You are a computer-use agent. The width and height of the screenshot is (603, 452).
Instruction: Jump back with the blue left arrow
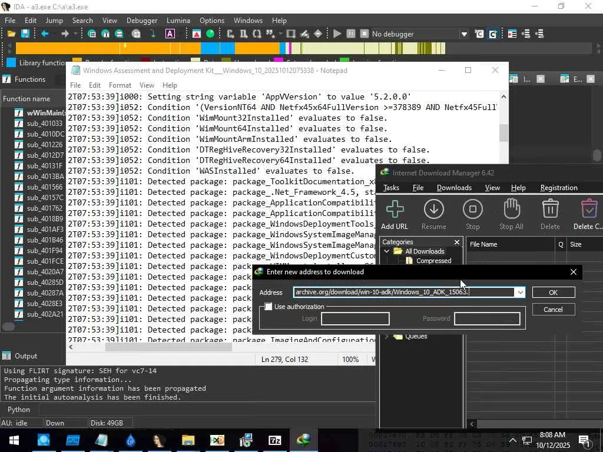(x=45, y=34)
